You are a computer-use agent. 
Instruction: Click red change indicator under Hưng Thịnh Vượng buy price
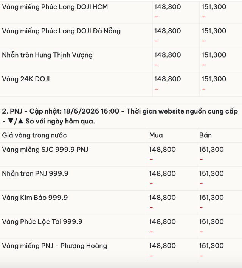tap(157, 65)
